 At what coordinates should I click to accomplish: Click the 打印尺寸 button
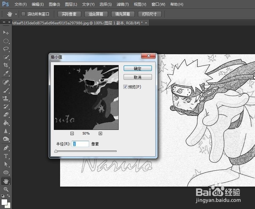150,14
